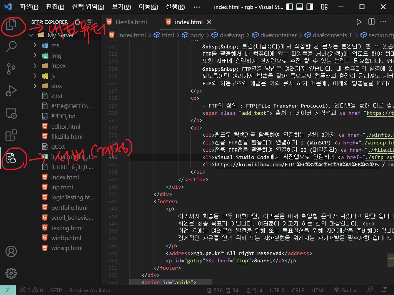
Task: Click the SFTP explorer icon in activity bar
Action: coord(11,158)
